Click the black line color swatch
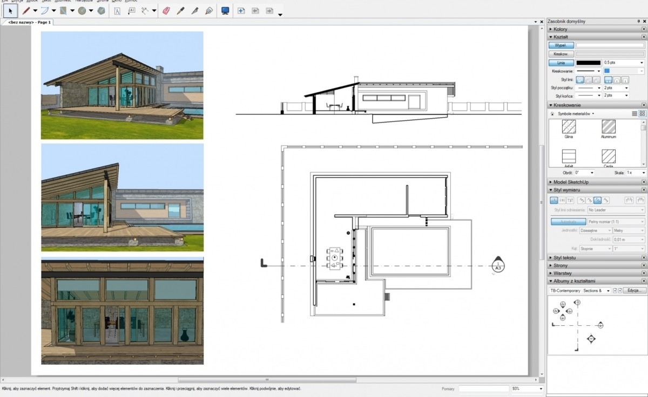Image resolution: width=648 pixels, height=397 pixels. click(x=588, y=63)
